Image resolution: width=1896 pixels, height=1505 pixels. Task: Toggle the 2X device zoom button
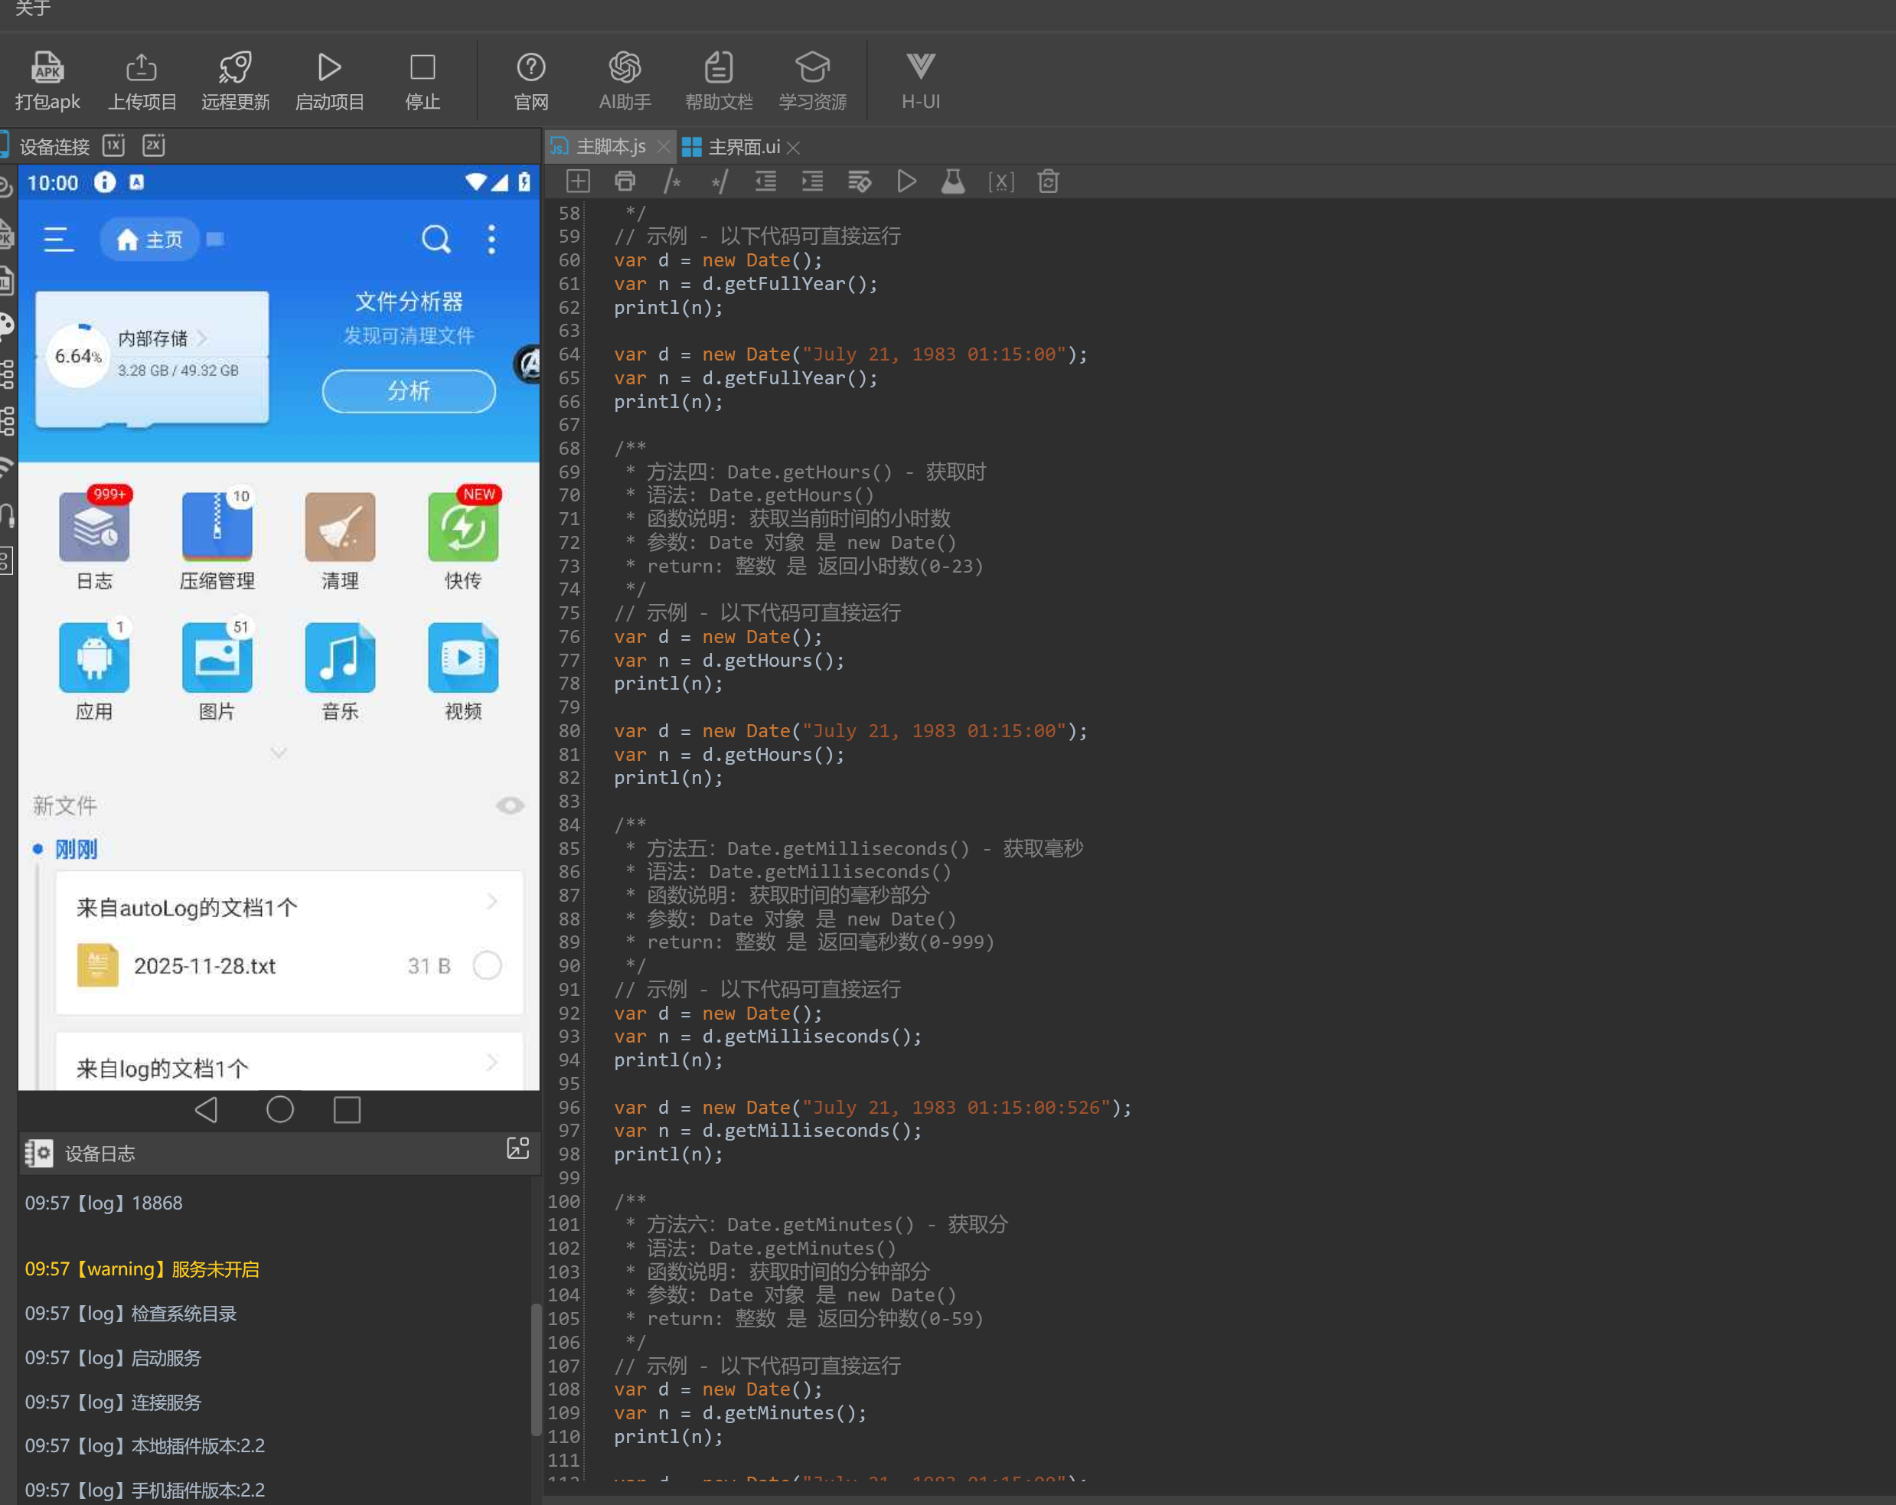coord(153,145)
